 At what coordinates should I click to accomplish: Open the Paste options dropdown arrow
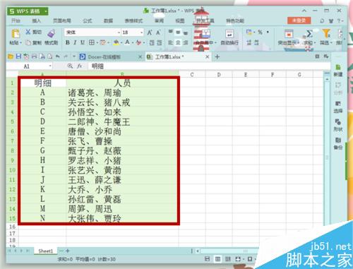(x=20, y=42)
